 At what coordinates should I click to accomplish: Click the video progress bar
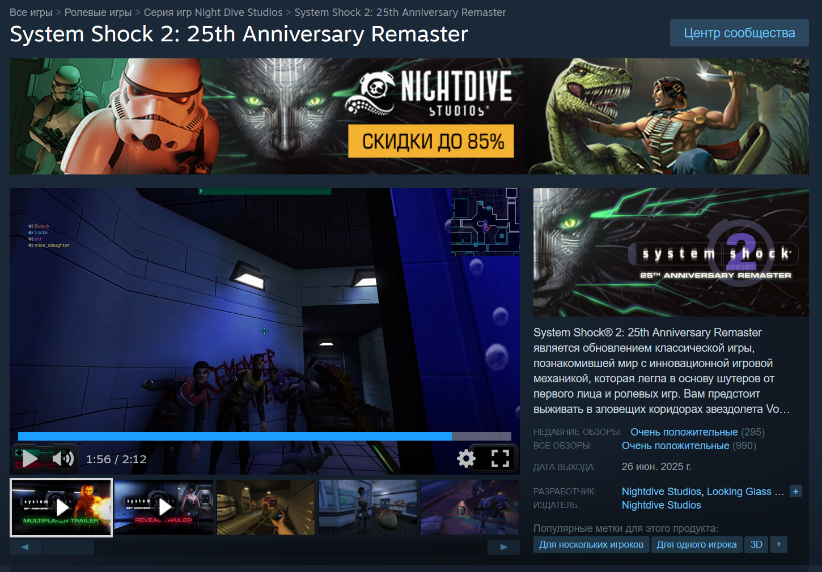(x=265, y=436)
